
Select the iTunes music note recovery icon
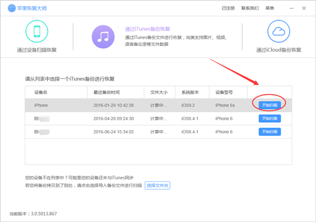tap(103, 37)
